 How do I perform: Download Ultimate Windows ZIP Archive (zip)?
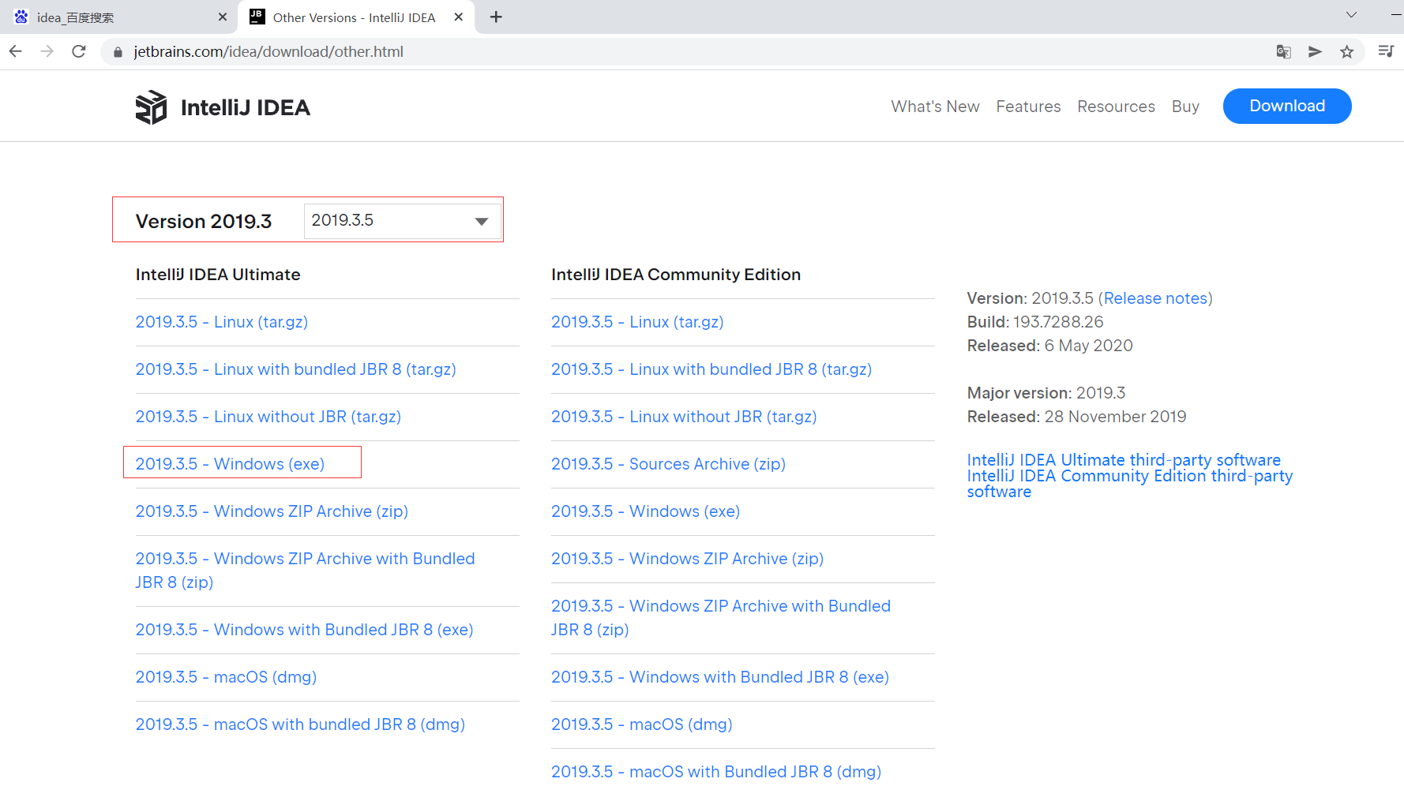(272, 511)
